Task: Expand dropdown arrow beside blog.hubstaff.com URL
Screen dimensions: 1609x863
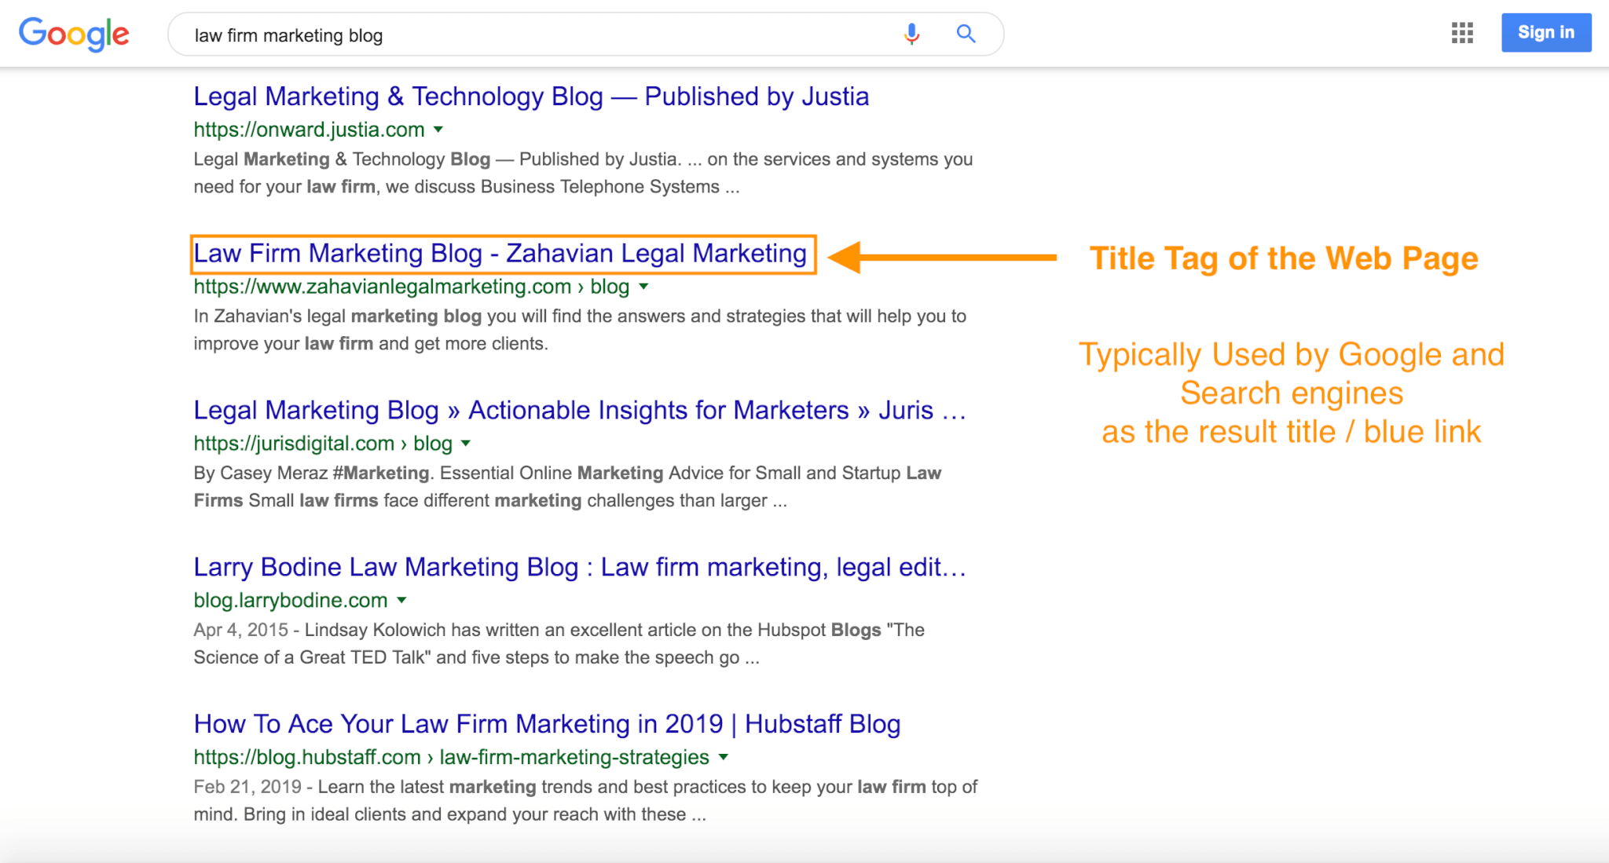Action: pos(724,758)
